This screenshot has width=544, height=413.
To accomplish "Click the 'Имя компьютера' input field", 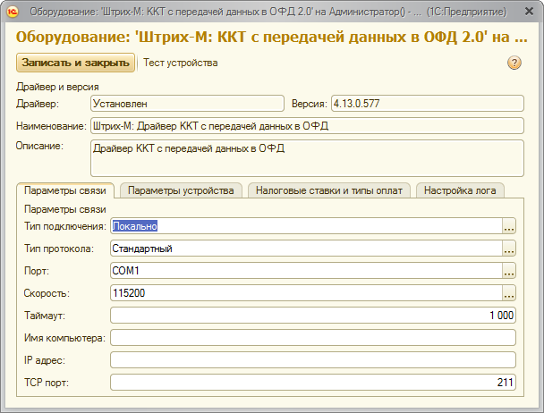I will (x=311, y=338).
